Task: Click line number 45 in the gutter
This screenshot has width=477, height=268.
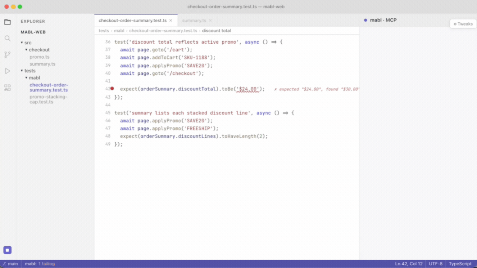Action: coord(108,113)
